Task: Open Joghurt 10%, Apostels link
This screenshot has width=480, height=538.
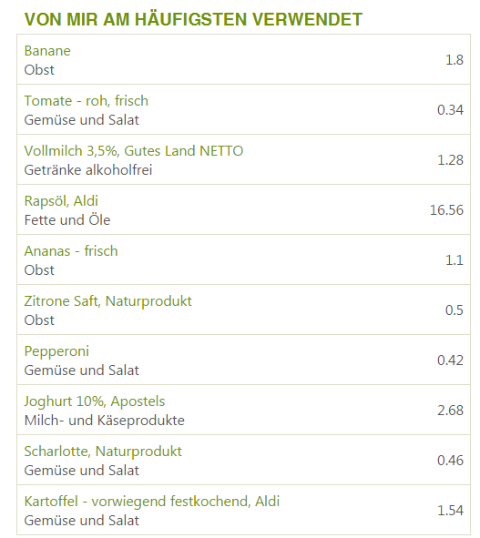Action: [x=95, y=401]
